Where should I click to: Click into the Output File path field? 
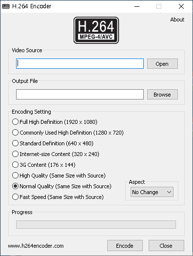80,95
